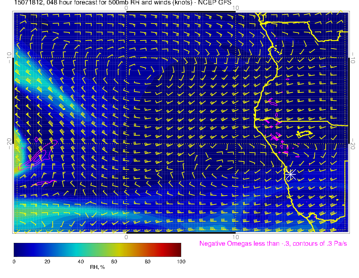Click the '-20' latitude label on left axis
The height and width of the screenshot is (278, 359).
pos(9,144)
